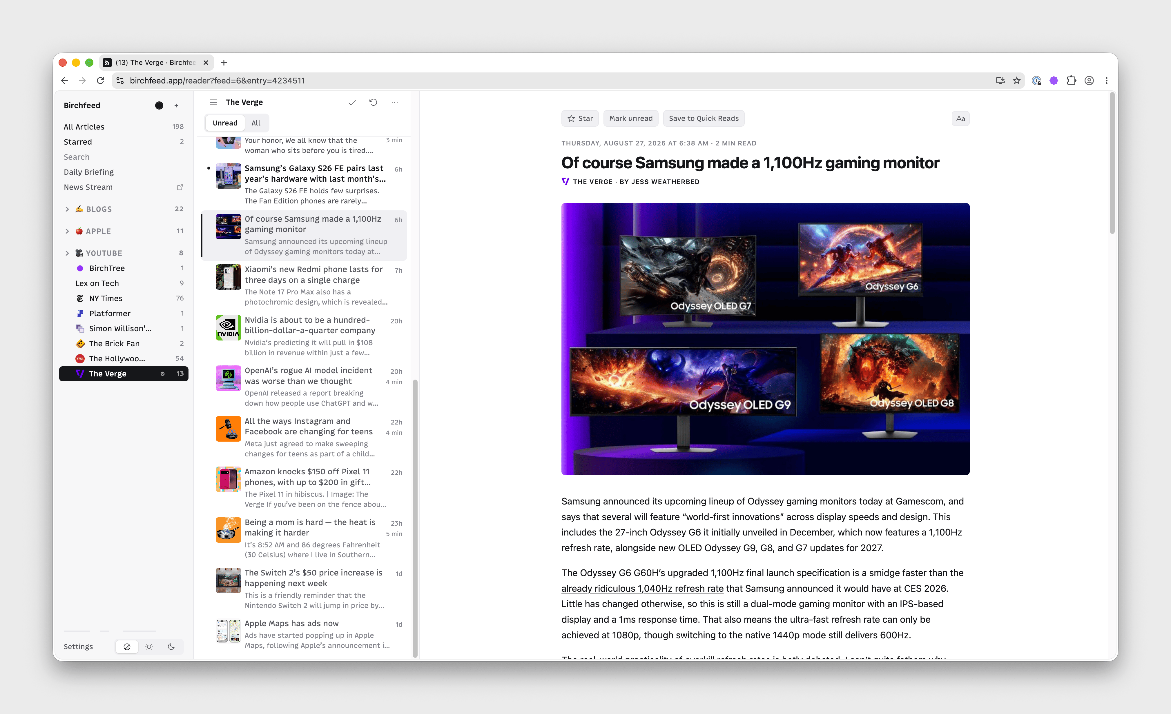
Task: Select the All filter tab
Action: (256, 123)
